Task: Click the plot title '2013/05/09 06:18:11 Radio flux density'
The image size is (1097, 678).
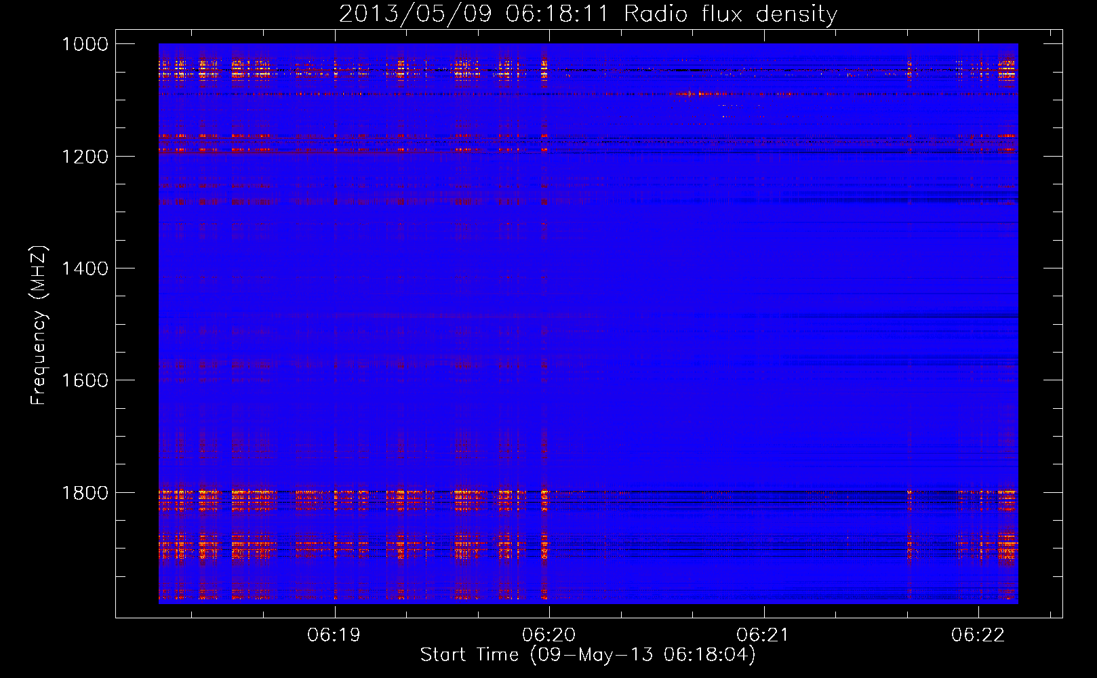Action: [588, 14]
